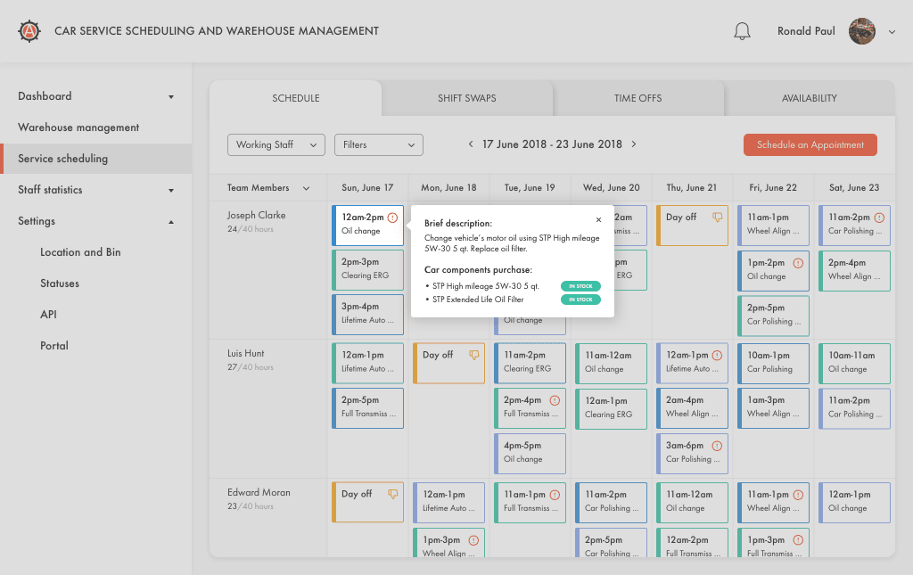Go to next week with right arrow

(x=634, y=144)
